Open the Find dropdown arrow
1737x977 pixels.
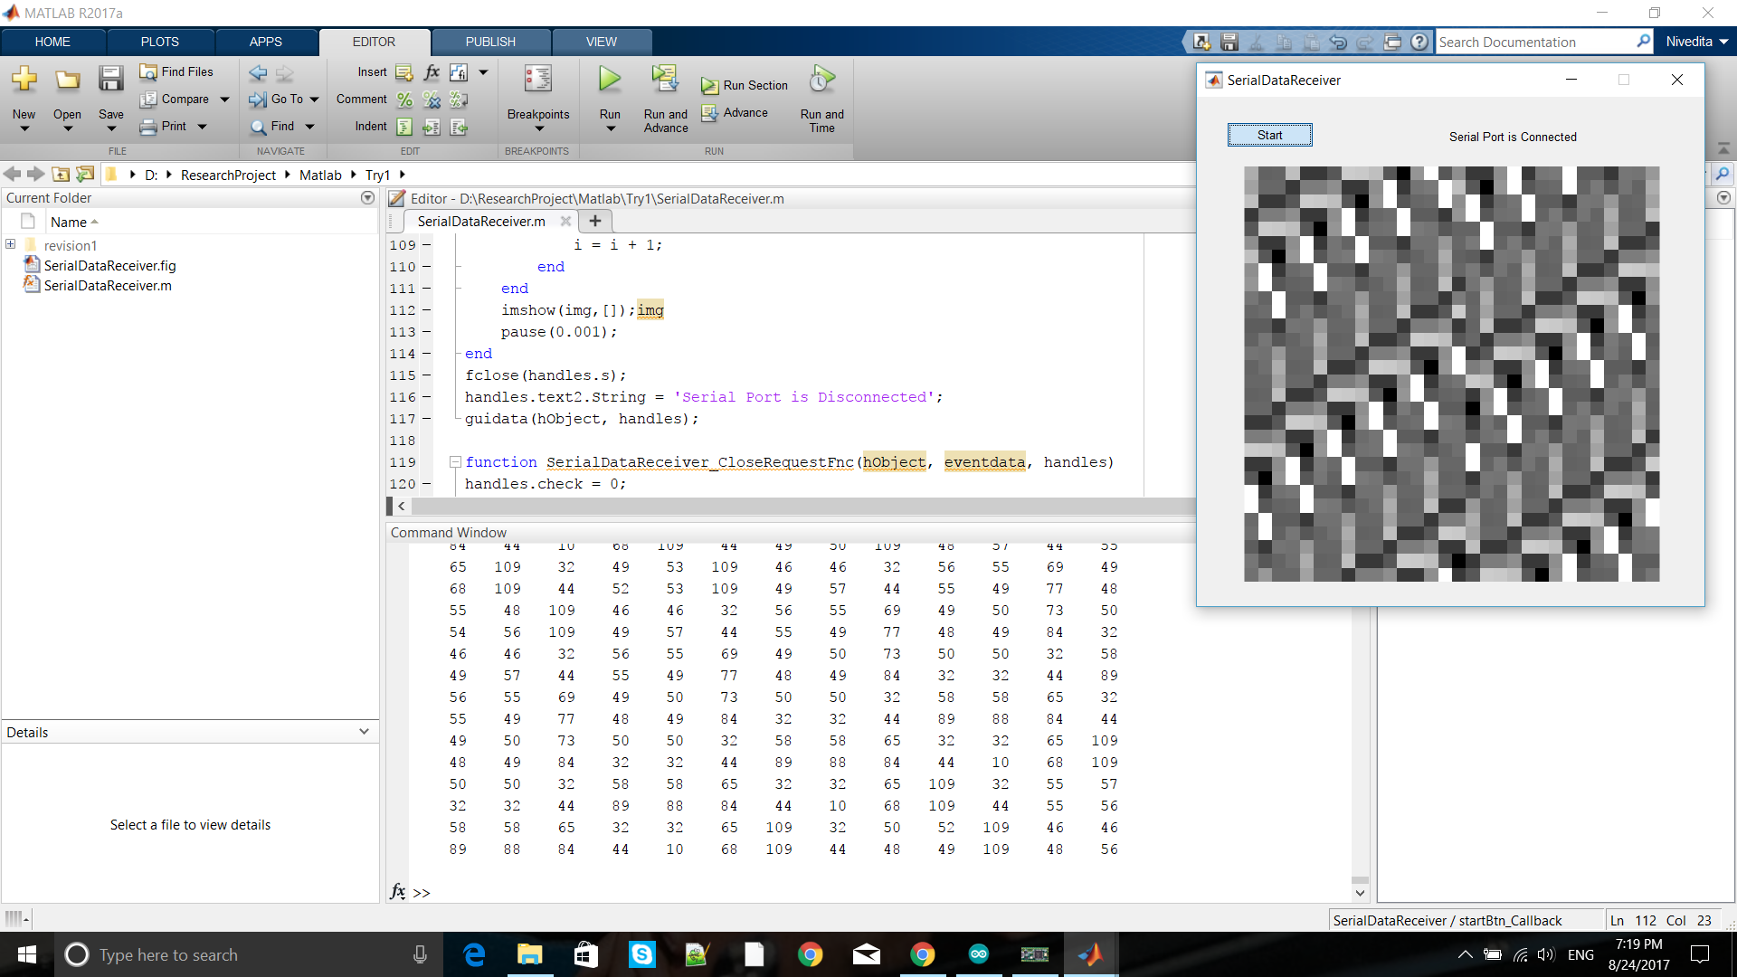(308, 127)
